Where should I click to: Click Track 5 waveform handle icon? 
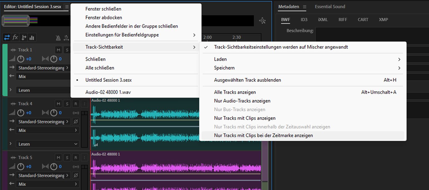[13, 158]
